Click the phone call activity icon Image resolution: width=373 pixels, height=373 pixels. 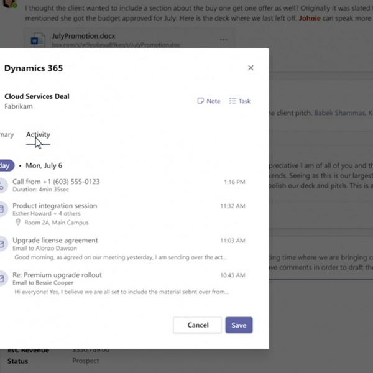click(3, 185)
